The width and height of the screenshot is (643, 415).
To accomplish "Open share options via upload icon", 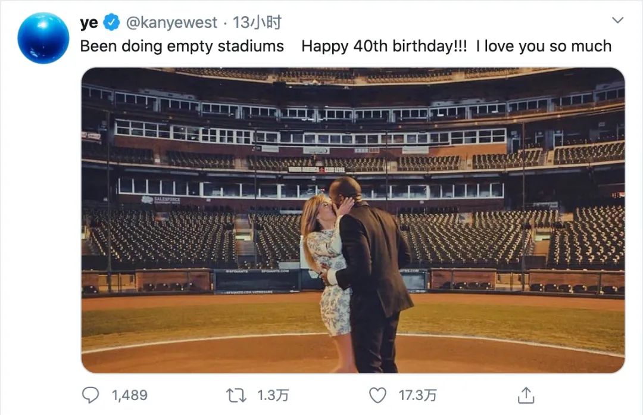I will 526,395.
